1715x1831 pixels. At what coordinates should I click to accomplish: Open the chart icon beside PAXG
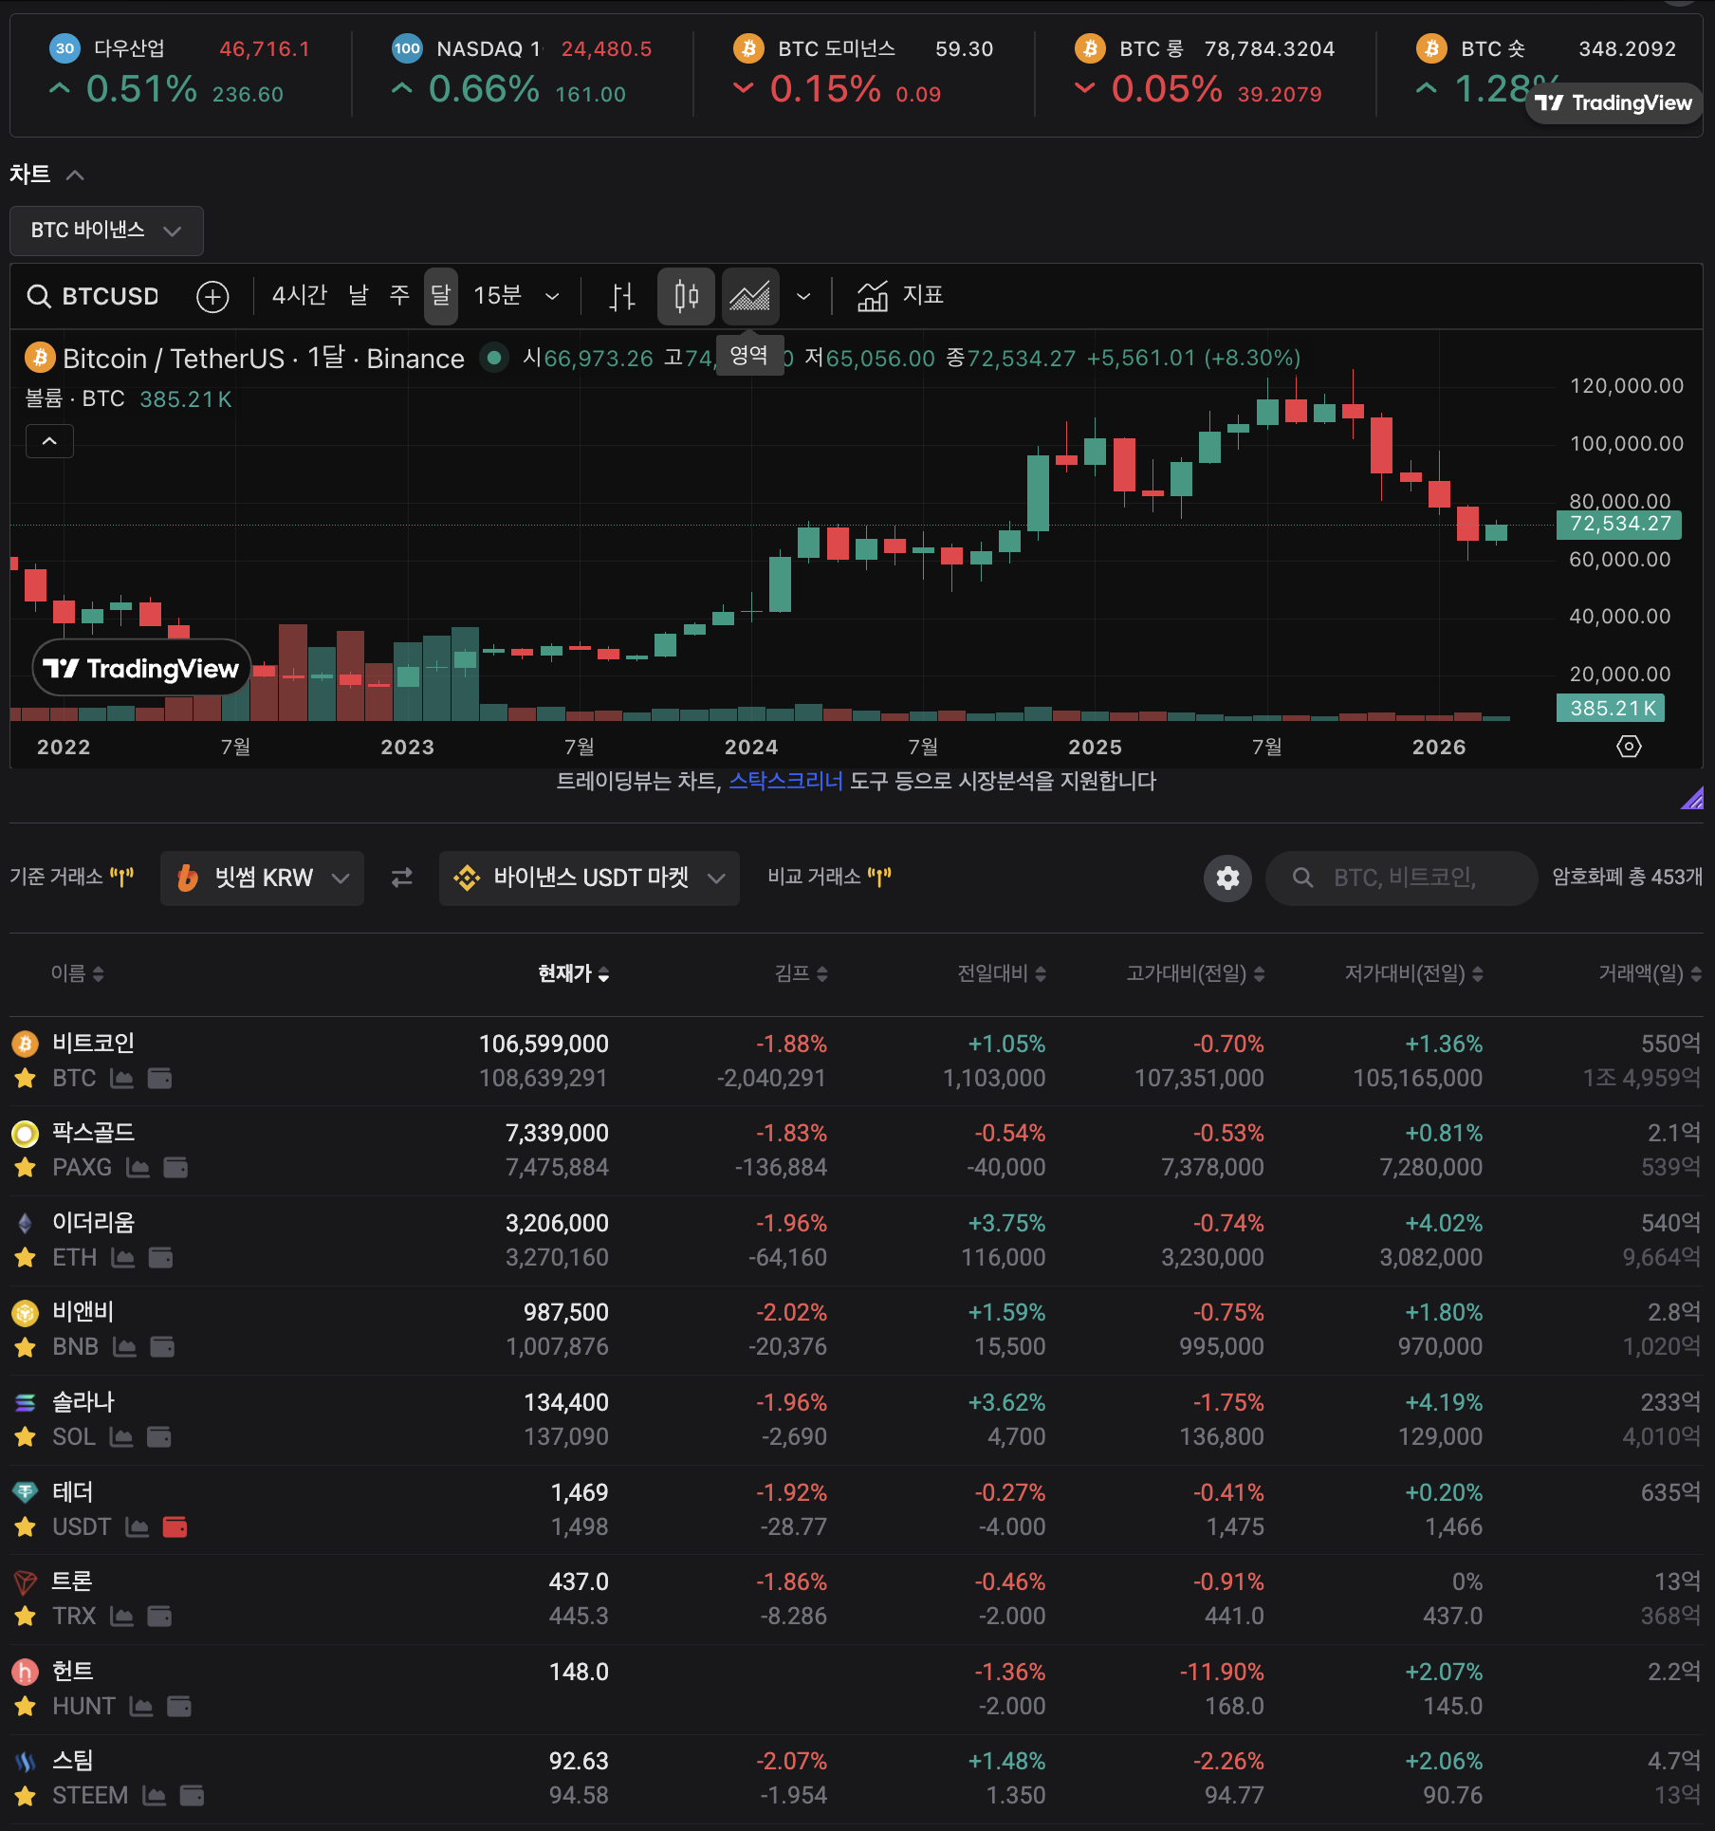coord(138,1168)
